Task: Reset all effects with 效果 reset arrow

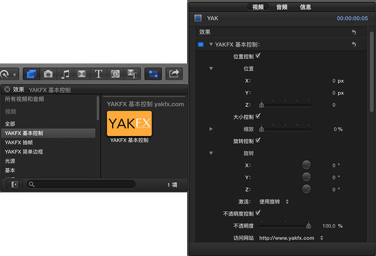Action: [x=354, y=32]
